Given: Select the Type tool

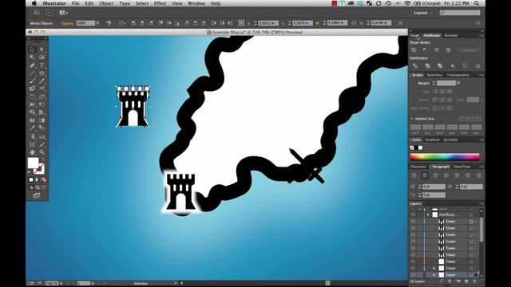Looking at the screenshot, I should pos(42,65).
